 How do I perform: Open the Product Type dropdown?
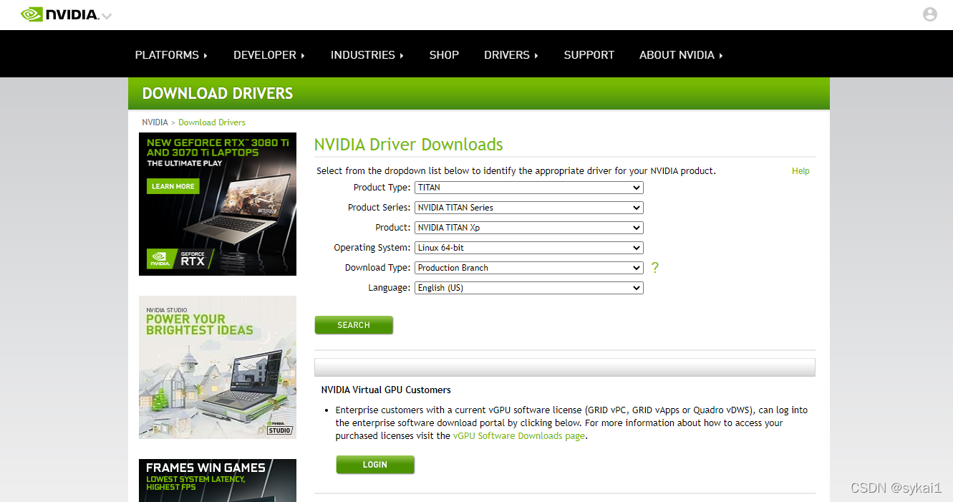point(529,188)
